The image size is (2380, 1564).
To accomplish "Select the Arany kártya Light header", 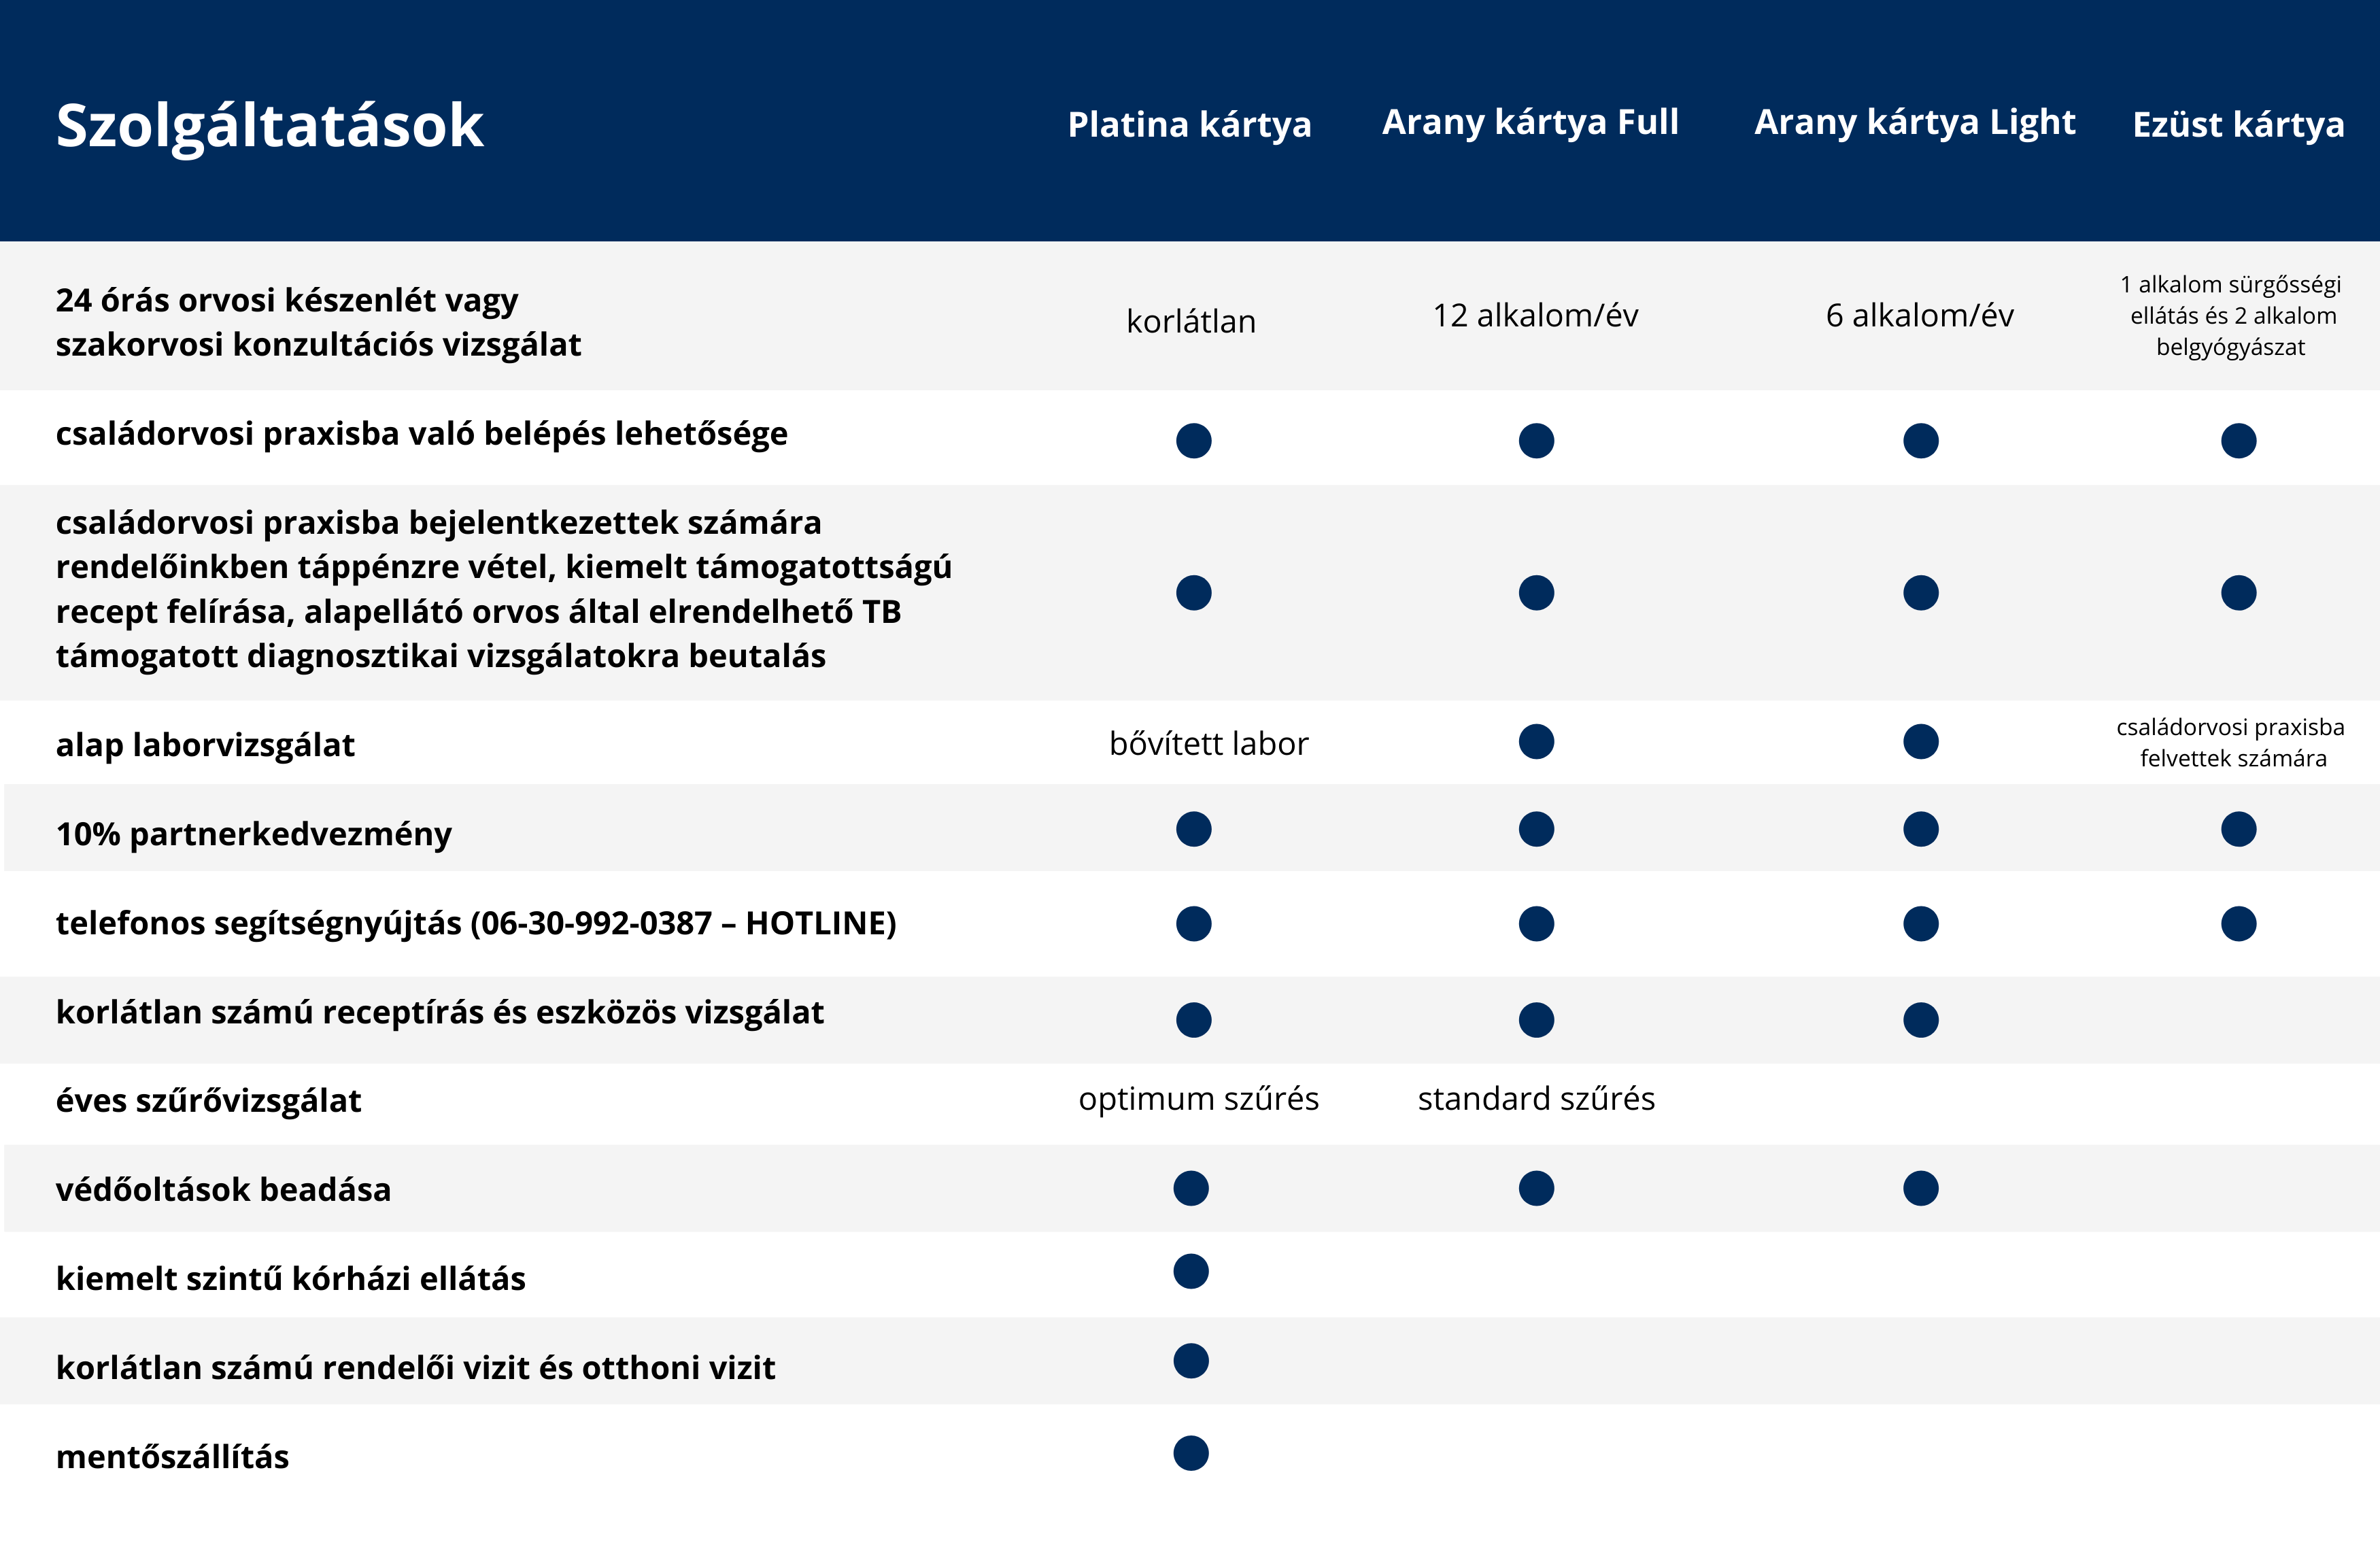I will [x=1914, y=122].
